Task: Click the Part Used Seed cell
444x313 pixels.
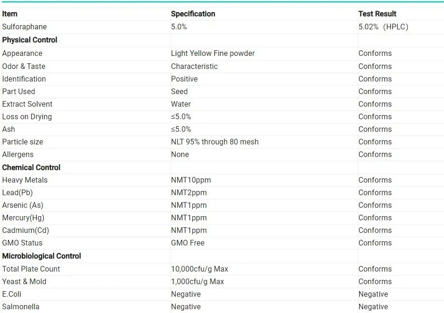Action: click(x=179, y=91)
